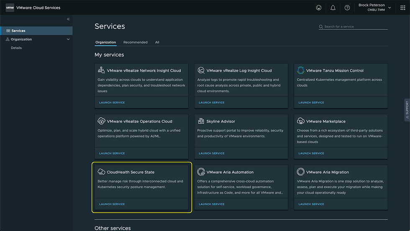Open Details under Organization
This screenshot has height=231, width=410.
(x=16, y=48)
